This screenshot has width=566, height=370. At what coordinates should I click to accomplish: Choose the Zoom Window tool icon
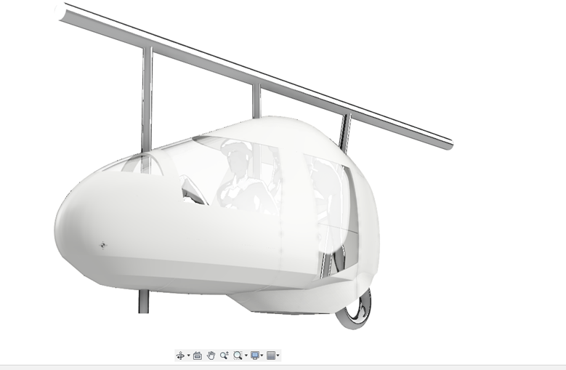click(x=238, y=355)
